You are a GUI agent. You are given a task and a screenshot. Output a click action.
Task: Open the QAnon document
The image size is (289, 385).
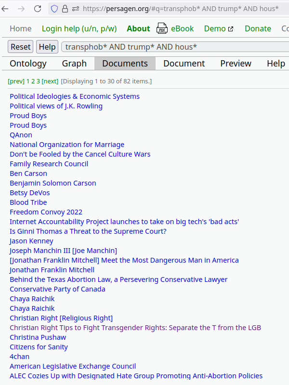click(x=21, y=135)
